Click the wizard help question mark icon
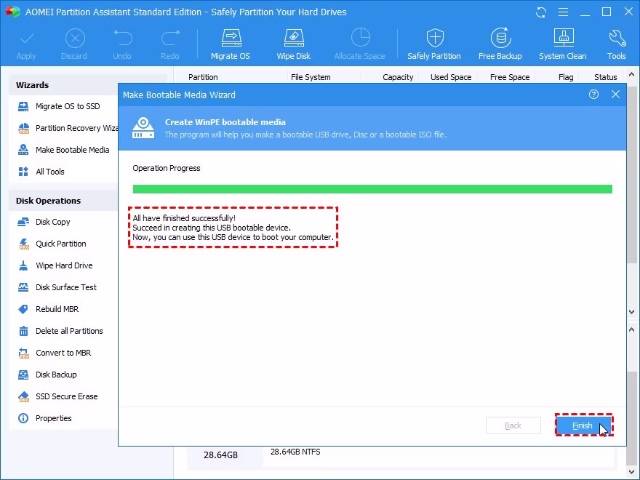 (594, 95)
